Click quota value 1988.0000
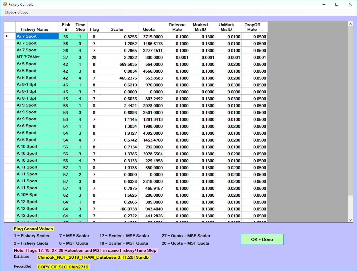The width and height of the screenshot is (357, 271). click(x=151, y=126)
